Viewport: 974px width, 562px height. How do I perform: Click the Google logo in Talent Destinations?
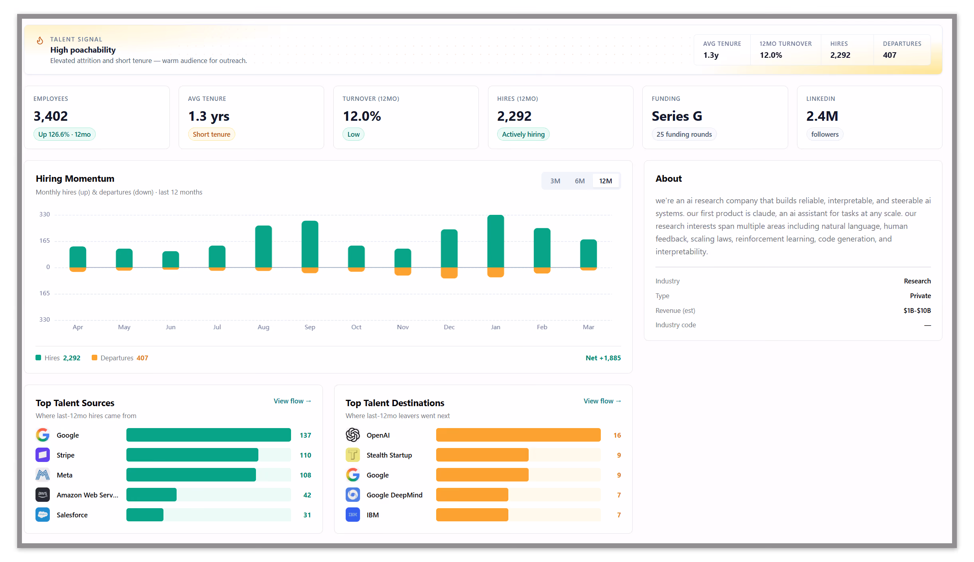(x=353, y=475)
